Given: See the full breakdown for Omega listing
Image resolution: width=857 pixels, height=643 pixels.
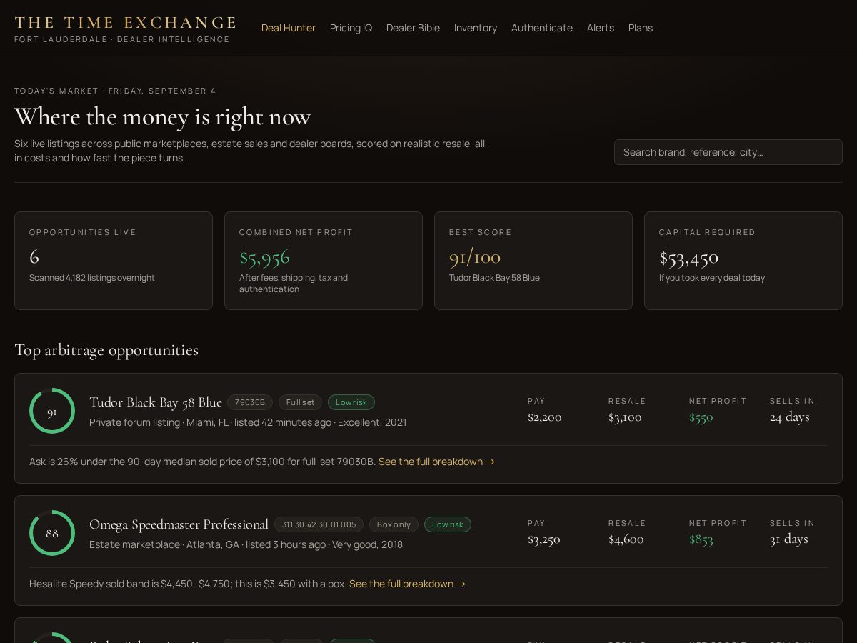Looking at the screenshot, I should [x=407, y=584].
